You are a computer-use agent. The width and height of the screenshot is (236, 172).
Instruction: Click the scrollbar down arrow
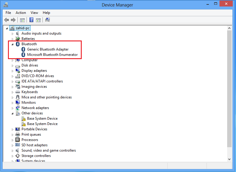click(x=230, y=159)
